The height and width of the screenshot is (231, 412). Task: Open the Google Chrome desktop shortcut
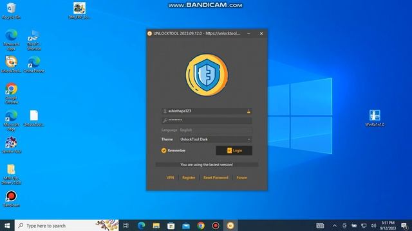[x=12, y=94]
